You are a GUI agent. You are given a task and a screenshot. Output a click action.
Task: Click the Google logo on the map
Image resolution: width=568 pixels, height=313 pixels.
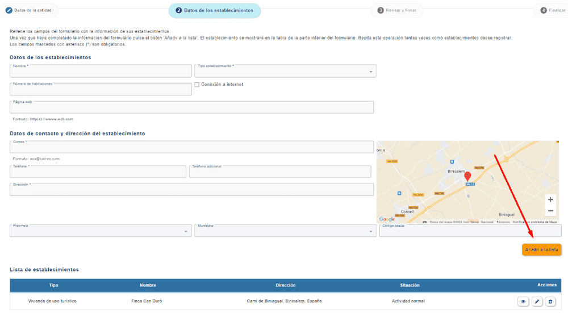pos(387,219)
